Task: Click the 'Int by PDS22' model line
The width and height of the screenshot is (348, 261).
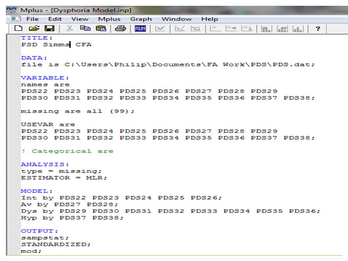Action: tap(121, 198)
